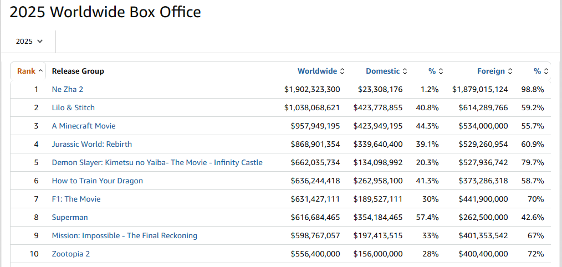Viewport: 562px width, 267px height.
Task: Open Mission: Impossible - The Final Reckoning
Action: pos(125,235)
